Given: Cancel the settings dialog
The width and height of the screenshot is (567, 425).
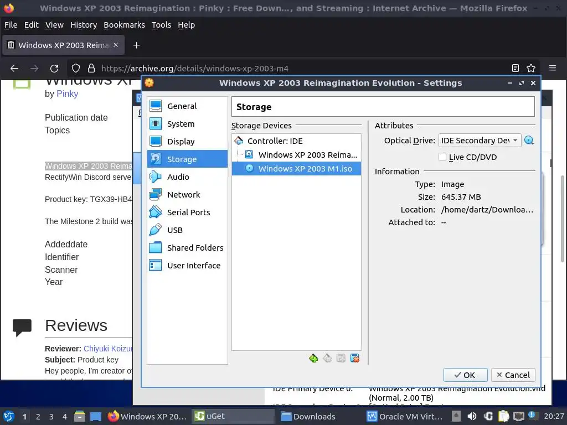Looking at the screenshot, I should [x=513, y=375].
